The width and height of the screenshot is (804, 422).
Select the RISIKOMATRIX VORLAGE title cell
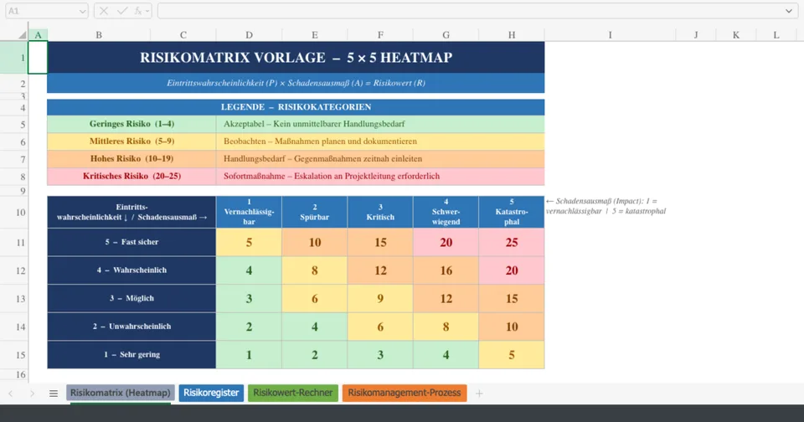pos(296,58)
